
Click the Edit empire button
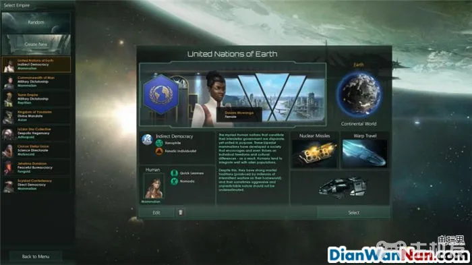pos(156,212)
